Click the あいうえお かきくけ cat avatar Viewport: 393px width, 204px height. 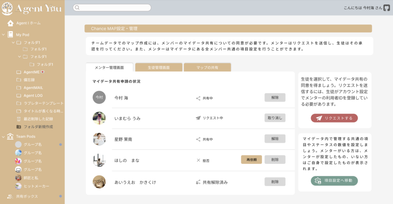click(x=99, y=182)
